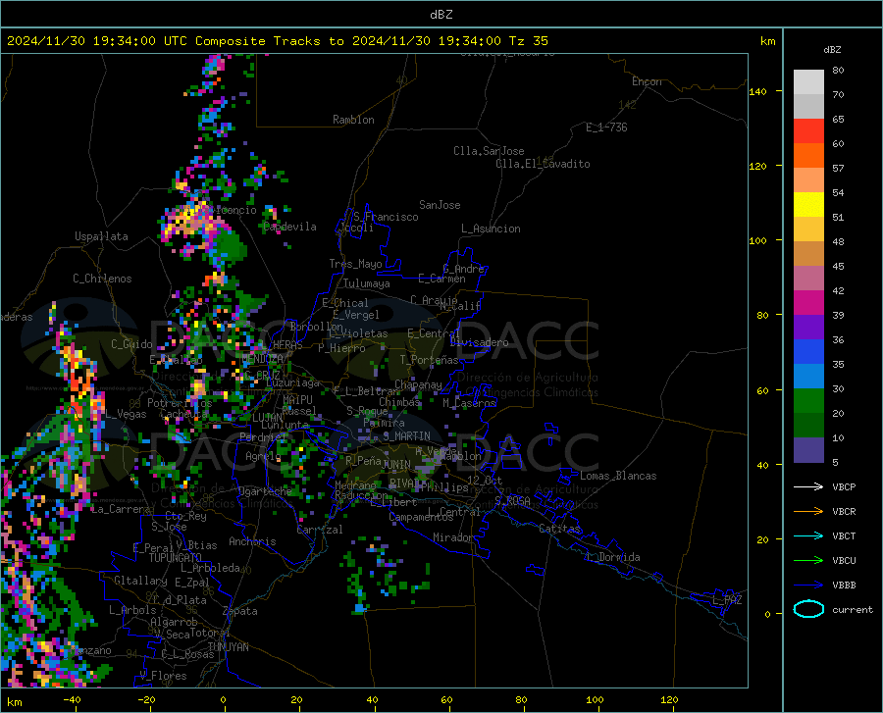Screen dimensions: 883x713
Task: Click the white VBCP arrow in the legend
Action: 808,486
